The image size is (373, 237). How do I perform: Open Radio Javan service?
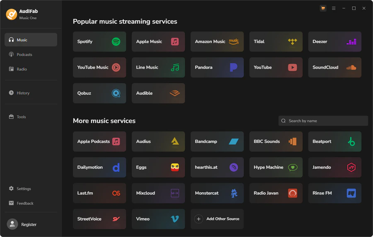(276, 193)
